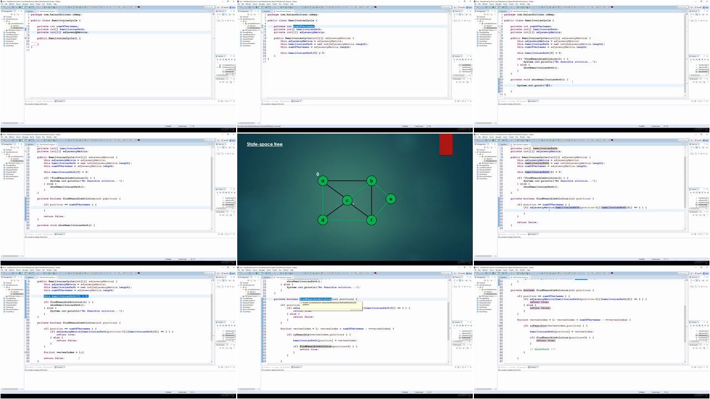Click the yellow tooltip popup under findFeasibleSolution

(x=331, y=305)
